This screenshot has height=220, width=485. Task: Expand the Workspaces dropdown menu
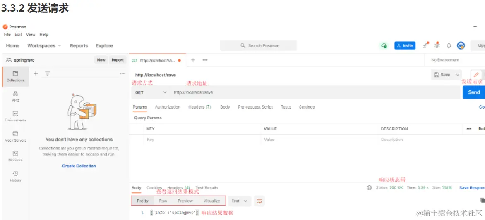pyautogui.click(x=44, y=46)
